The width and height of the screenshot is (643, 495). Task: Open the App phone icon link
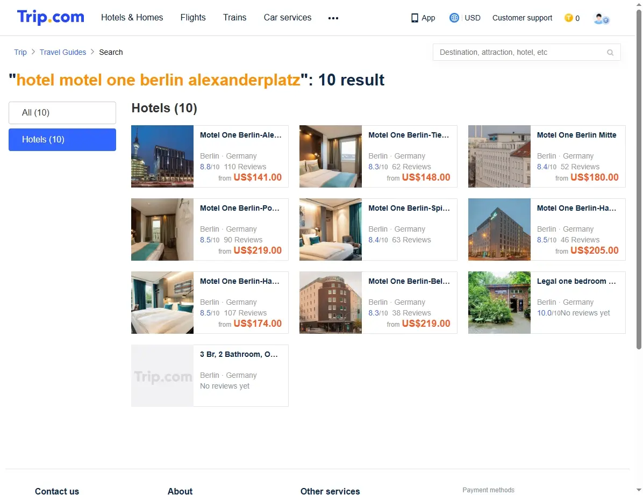415,18
